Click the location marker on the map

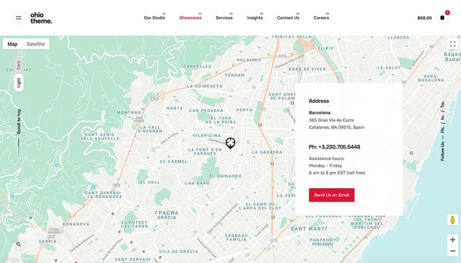[230, 143]
